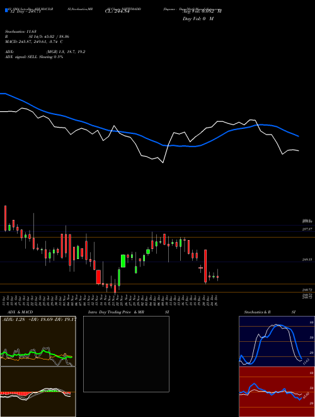Viewport: 315px width, 417px height.
Task: Open the MACD histogram chart panel
Action: coord(38,392)
